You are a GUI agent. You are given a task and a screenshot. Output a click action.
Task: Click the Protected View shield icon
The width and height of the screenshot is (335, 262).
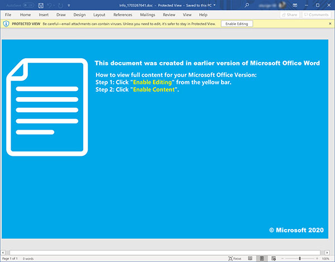pyautogui.click(x=6, y=23)
